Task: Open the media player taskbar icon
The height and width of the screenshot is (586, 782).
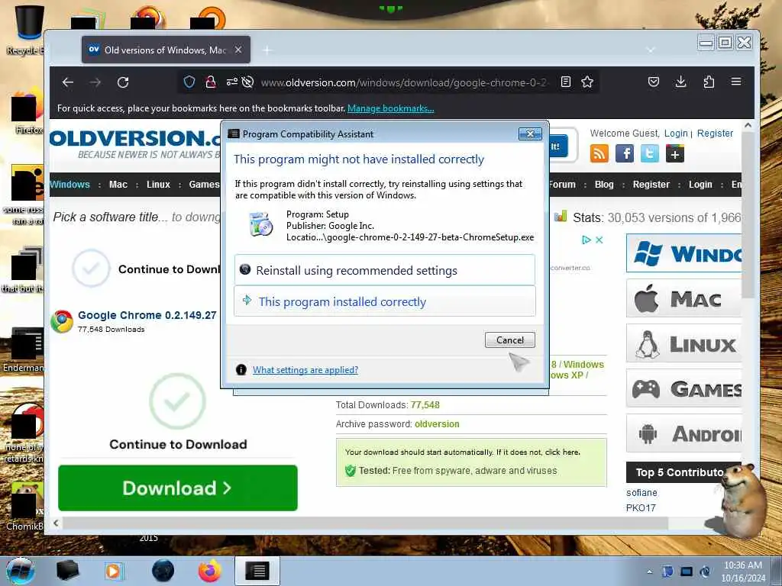Action: click(114, 571)
